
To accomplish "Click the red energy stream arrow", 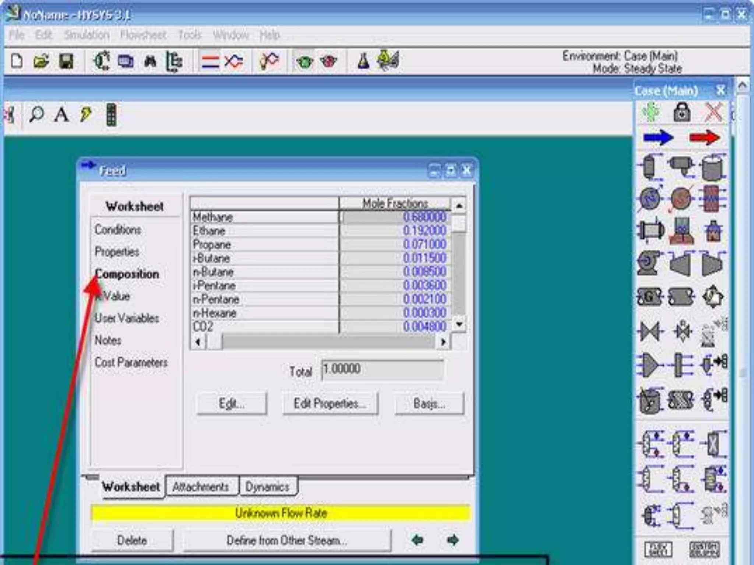I will coord(704,138).
